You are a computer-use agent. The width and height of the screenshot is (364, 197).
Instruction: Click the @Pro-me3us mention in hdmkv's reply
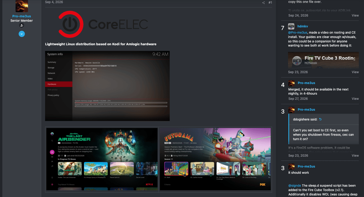pyautogui.click(x=298, y=33)
